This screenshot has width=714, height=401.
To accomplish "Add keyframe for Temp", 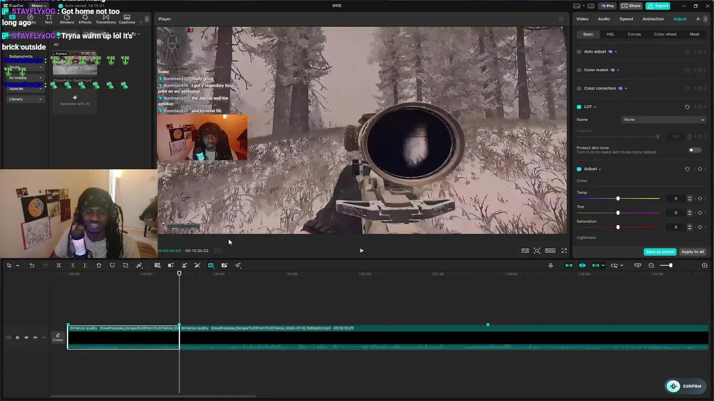I will pyautogui.click(x=700, y=199).
